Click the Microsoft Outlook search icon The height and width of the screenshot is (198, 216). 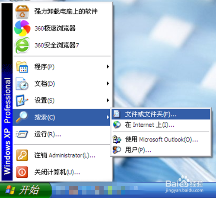click(117, 140)
